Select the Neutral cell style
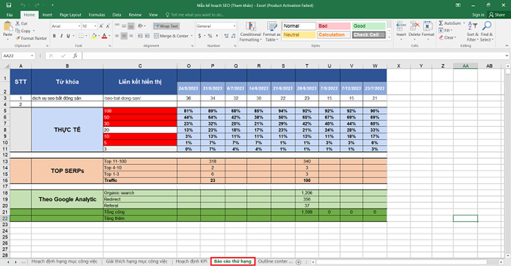Image resolution: width=511 pixels, height=266 pixels. click(299, 35)
